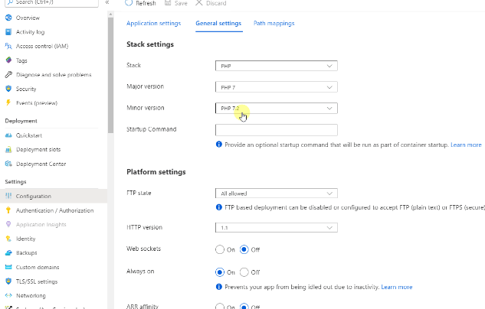Click the purple Tags icon

point(8,60)
